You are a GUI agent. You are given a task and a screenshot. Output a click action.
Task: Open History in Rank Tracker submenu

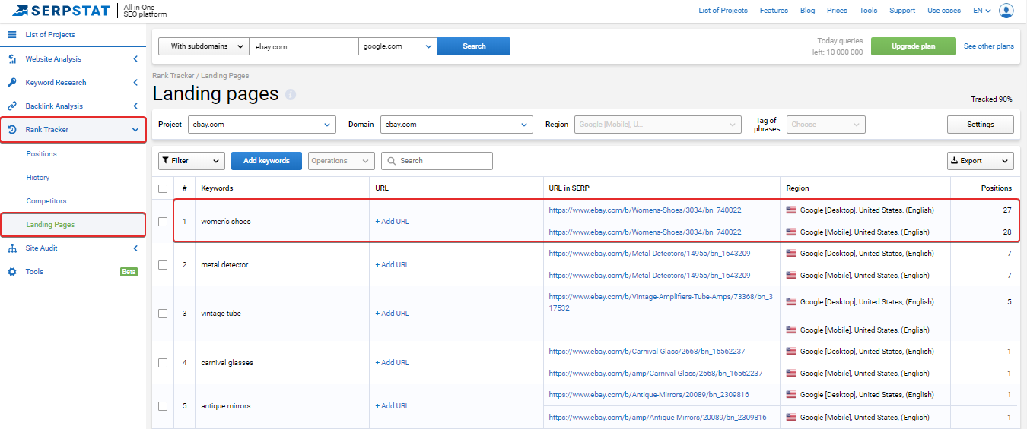click(x=38, y=178)
